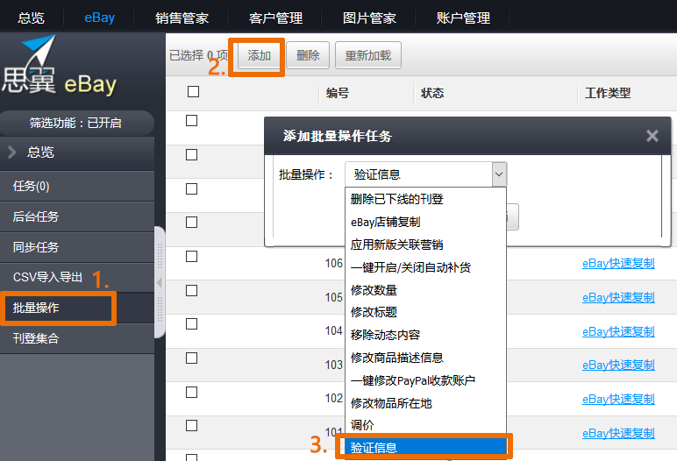Pick the 修改数量 option
Screen dimensions: 677x461
tap(425, 290)
